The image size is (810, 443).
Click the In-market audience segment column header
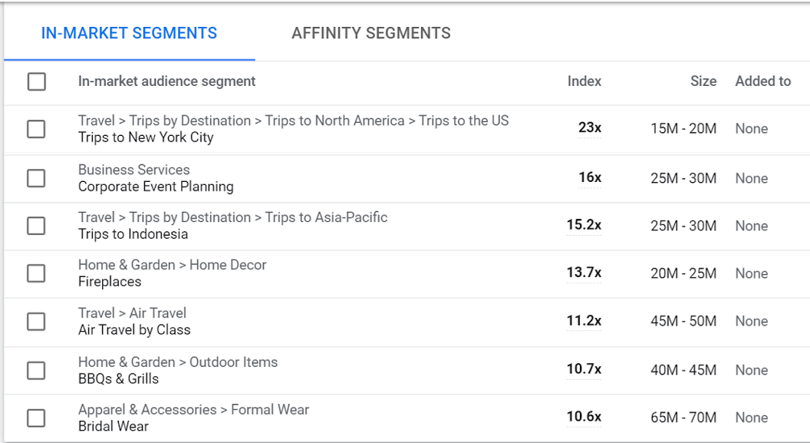point(166,81)
